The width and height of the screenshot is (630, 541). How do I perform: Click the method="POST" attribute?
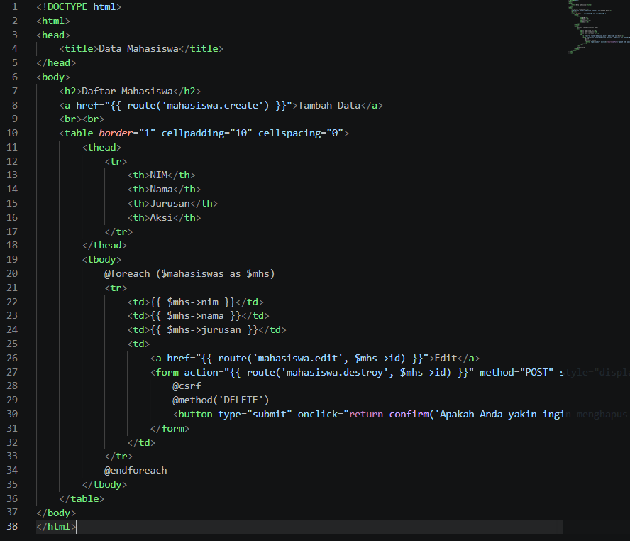(516, 372)
